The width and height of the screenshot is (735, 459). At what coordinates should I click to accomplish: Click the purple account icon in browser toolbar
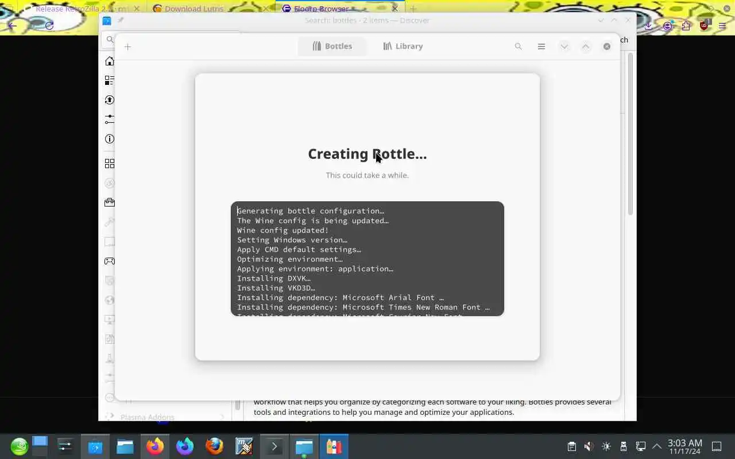point(667,26)
